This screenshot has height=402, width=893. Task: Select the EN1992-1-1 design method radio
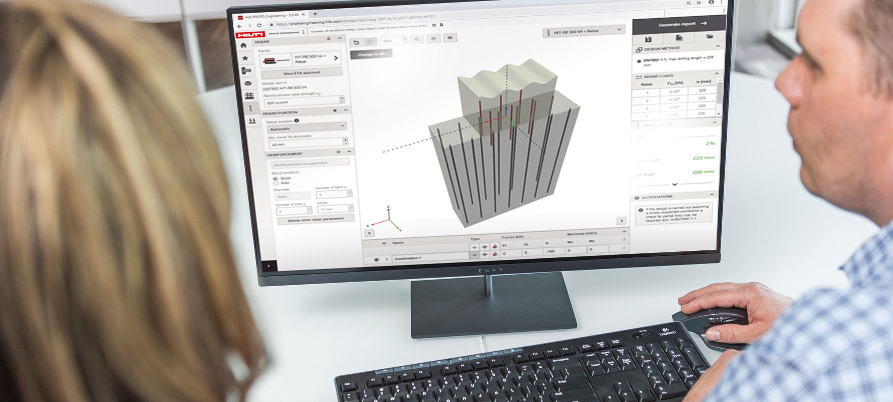click(639, 61)
